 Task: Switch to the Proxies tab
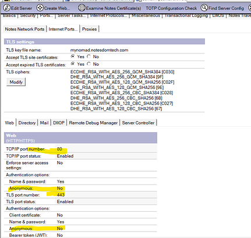click(x=89, y=29)
